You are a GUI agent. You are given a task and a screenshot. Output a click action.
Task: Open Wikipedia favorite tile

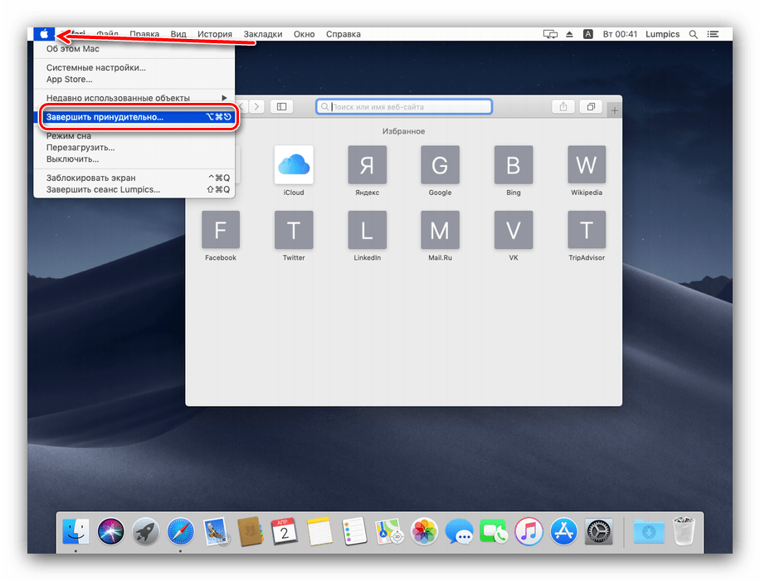[x=587, y=165]
